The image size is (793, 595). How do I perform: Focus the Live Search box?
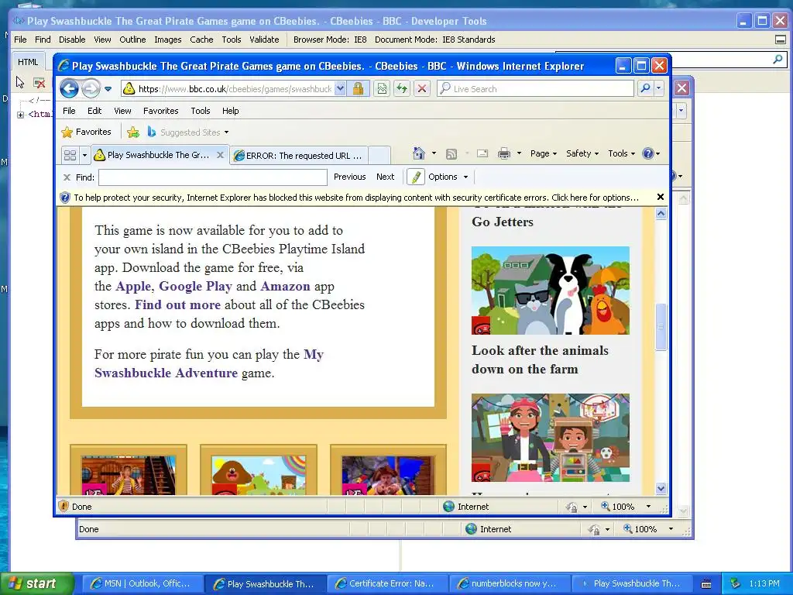[535, 88]
